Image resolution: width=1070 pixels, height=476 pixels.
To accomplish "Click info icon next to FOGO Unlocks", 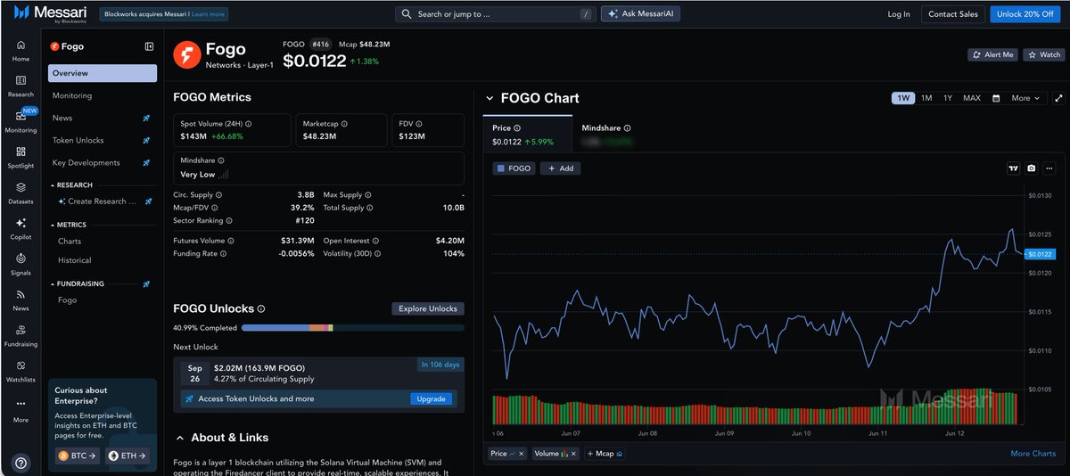I will coord(261,308).
